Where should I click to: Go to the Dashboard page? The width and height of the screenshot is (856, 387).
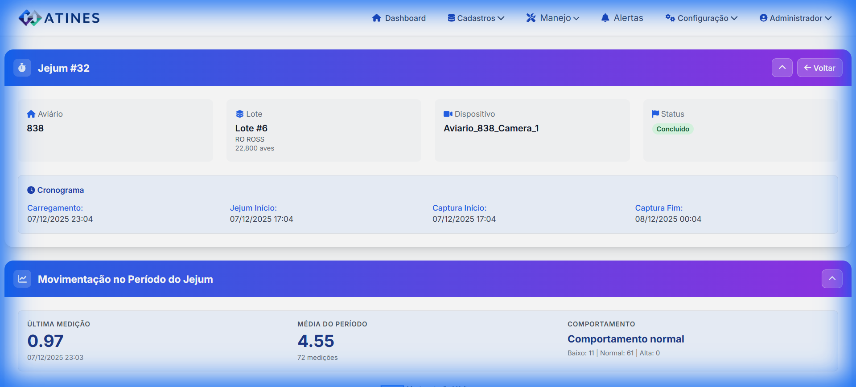click(x=399, y=18)
